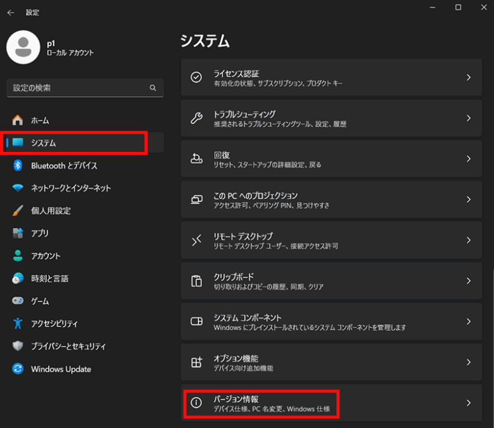Click the 時刻と言語 globe clock icon

click(18, 279)
